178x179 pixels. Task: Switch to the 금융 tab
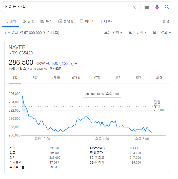28,21
